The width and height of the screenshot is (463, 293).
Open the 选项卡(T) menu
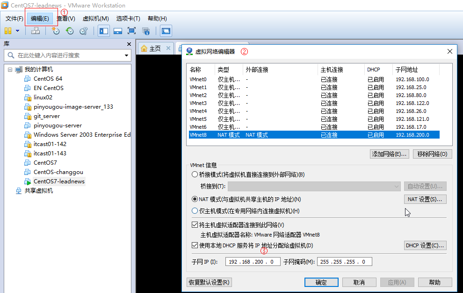(x=128, y=19)
